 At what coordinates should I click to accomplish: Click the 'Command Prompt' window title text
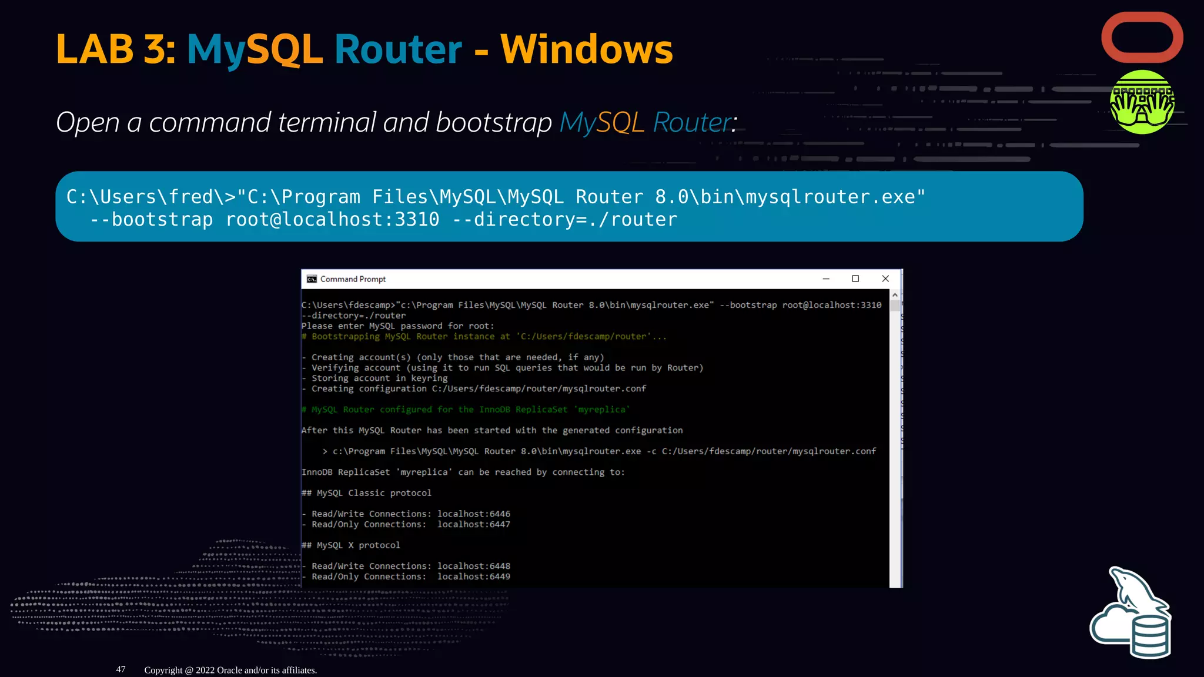[x=353, y=279]
